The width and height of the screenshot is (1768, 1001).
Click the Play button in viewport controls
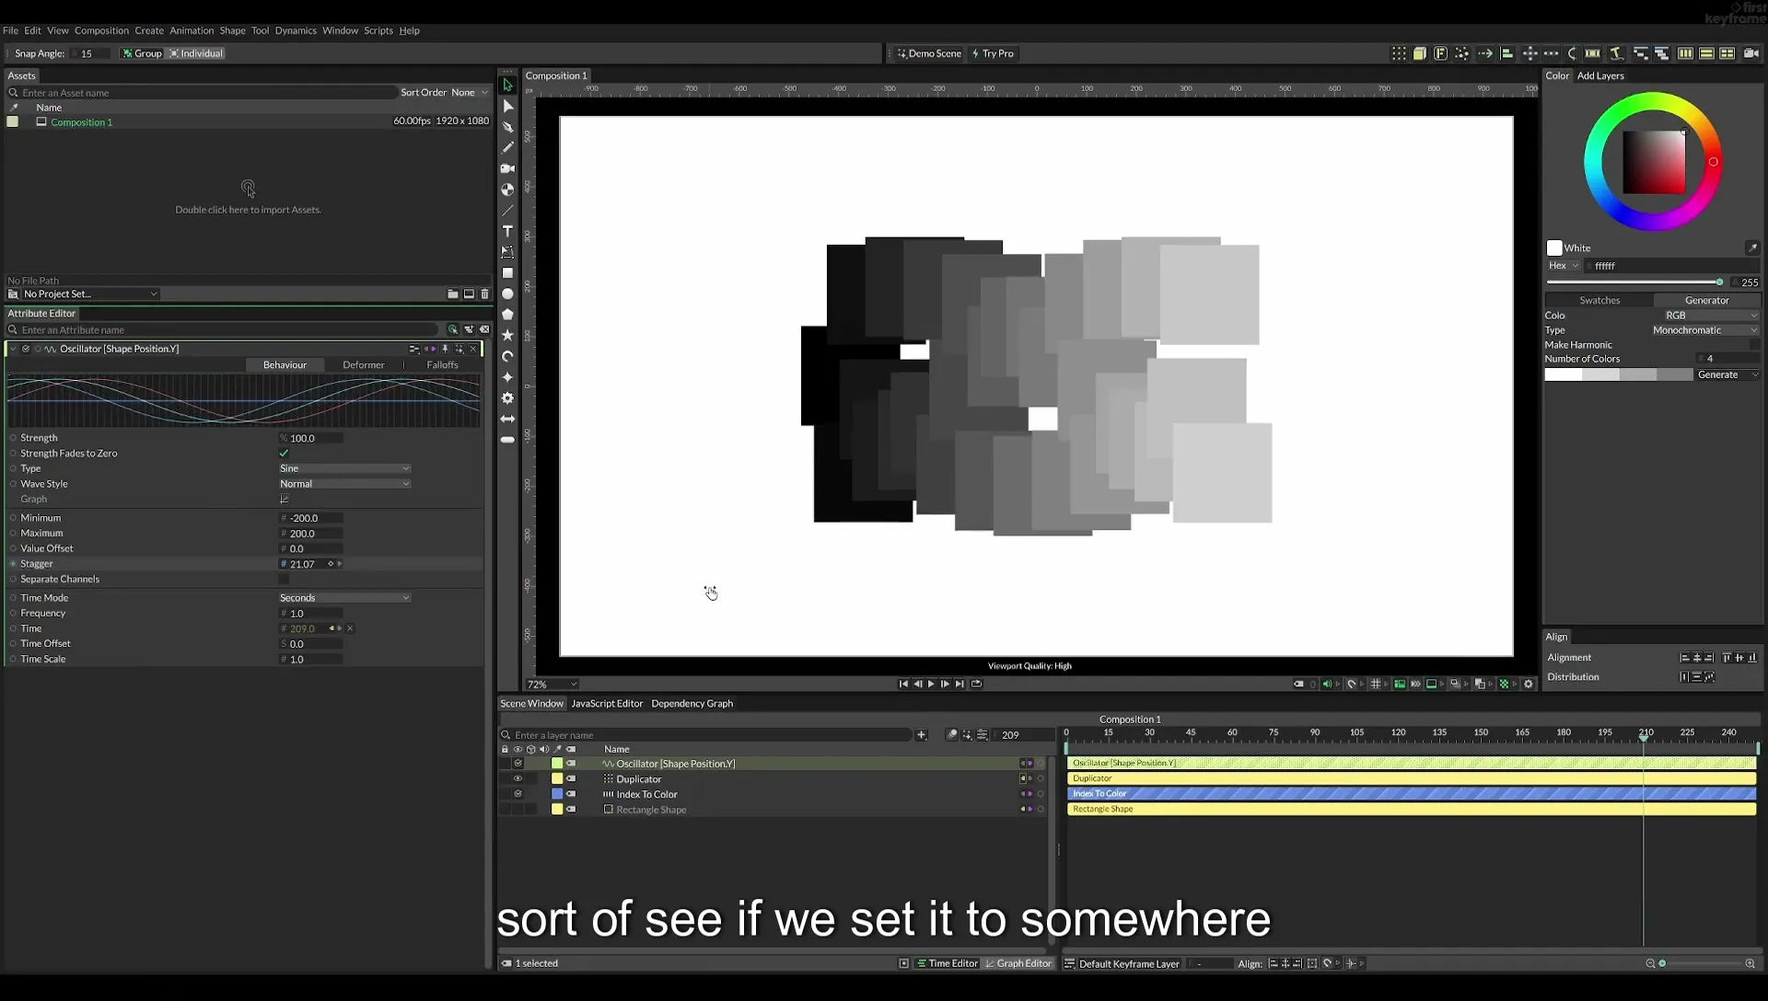click(931, 684)
